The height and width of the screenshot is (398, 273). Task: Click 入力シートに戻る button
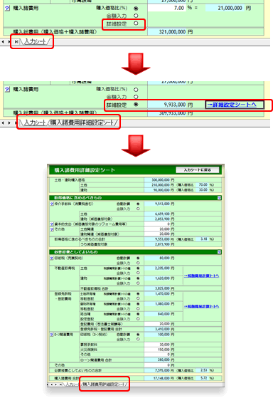click(198, 170)
